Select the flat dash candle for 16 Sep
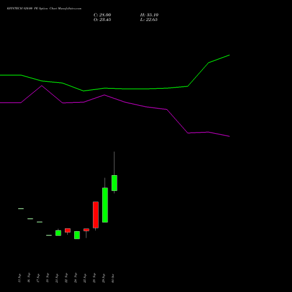This screenshot has width=292, height=292. click(30, 219)
